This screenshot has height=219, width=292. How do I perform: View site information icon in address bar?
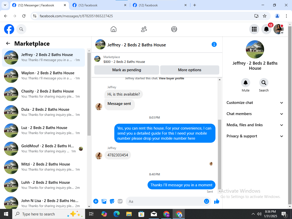[x=35, y=16]
